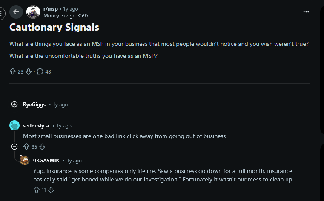
Task: Expand RyeGiggs' collapsed comment
Action: [x=14, y=104]
